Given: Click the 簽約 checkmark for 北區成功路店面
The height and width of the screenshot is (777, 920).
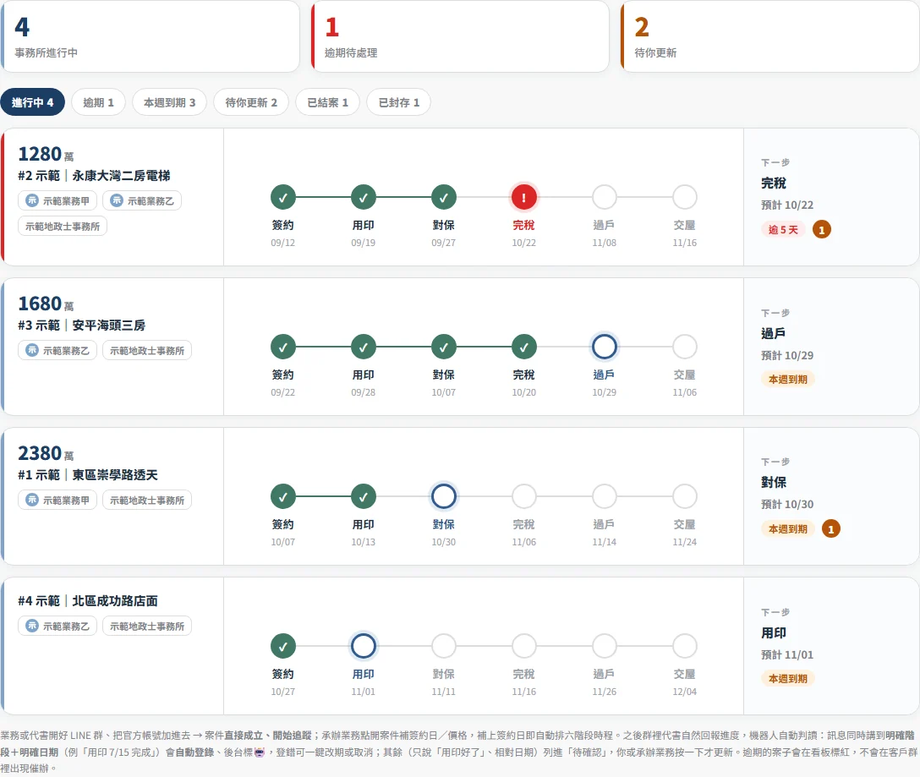Looking at the screenshot, I should pyautogui.click(x=282, y=646).
